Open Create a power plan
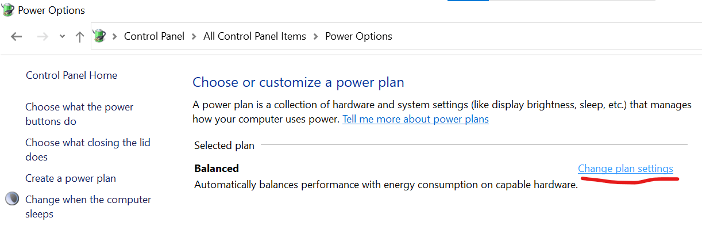 pos(71,178)
